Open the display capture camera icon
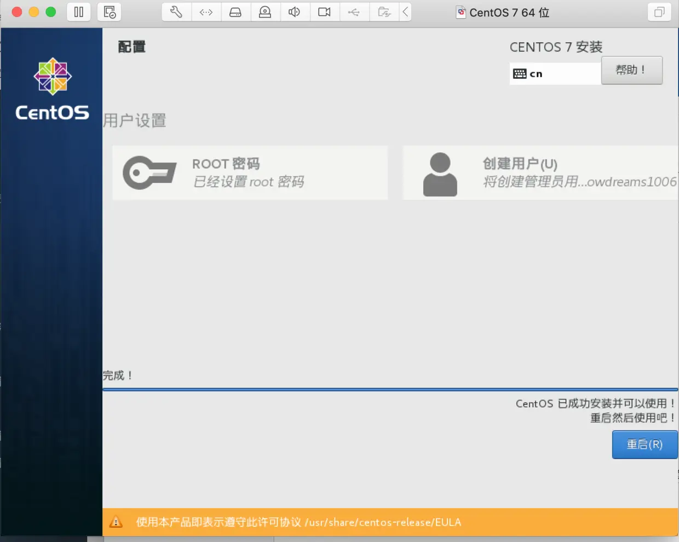Image resolution: width=679 pixels, height=542 pixels. tap(325, 11)
